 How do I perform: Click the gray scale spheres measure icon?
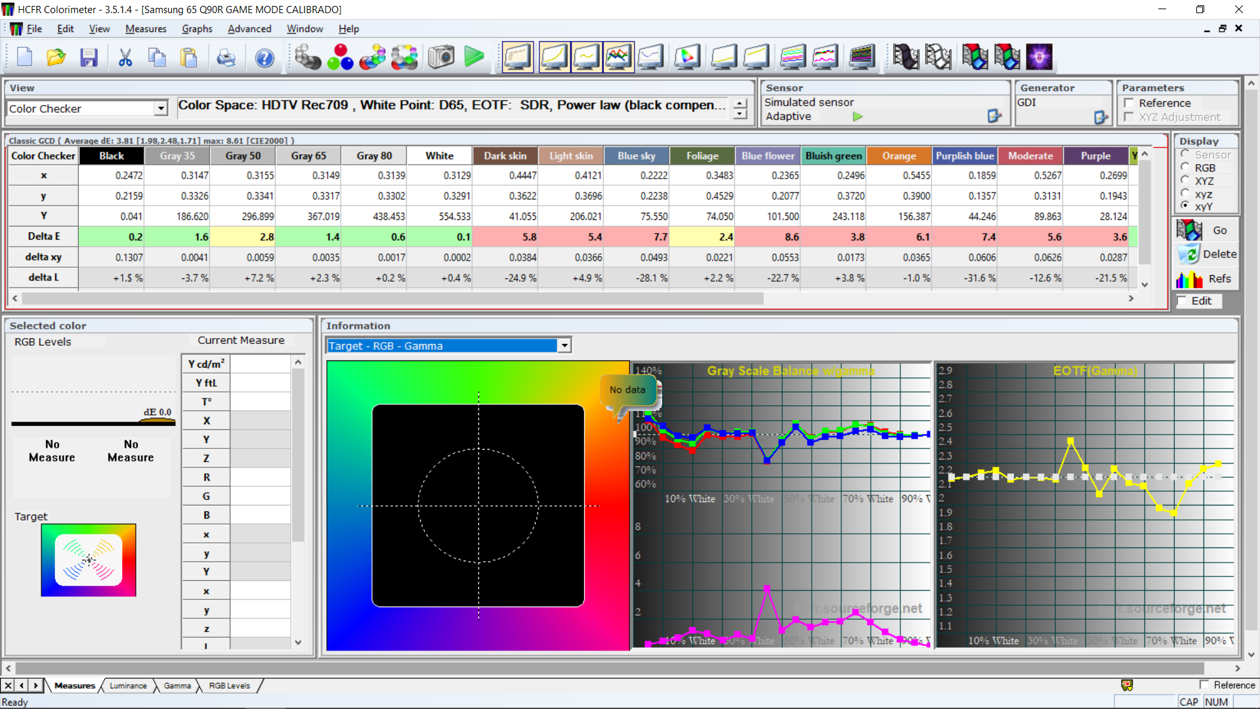307,58
